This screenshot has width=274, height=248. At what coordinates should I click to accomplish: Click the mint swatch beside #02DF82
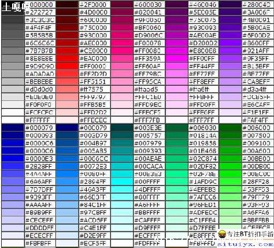[176, 166]
